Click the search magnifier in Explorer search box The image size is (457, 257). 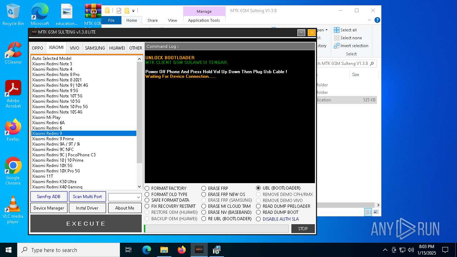[x=372, y=64]
